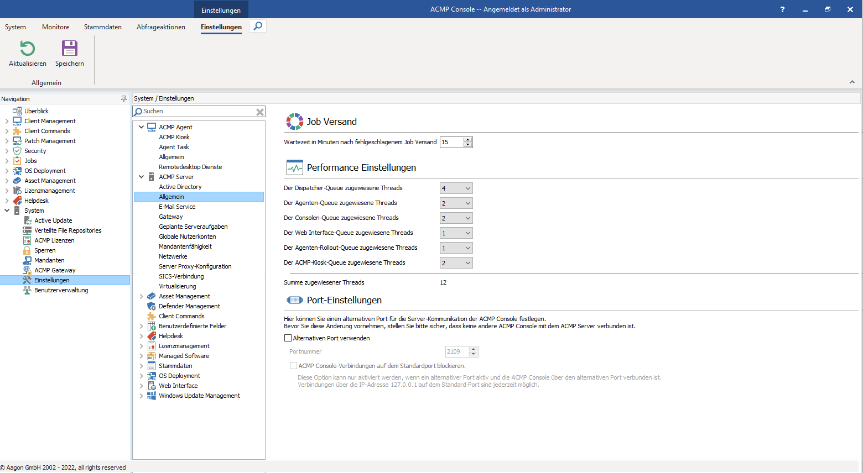Screen dimensions: 863x473
Task: Pin the Navigation panel
Action: tap(124, 99)
